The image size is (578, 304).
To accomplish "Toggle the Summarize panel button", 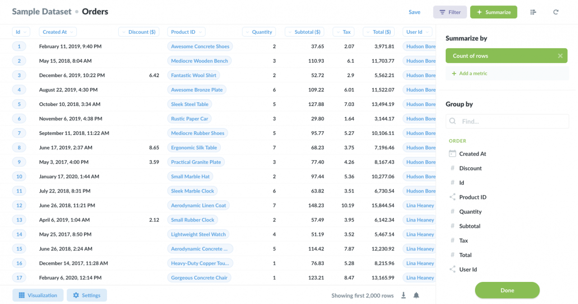I will 494,12.
